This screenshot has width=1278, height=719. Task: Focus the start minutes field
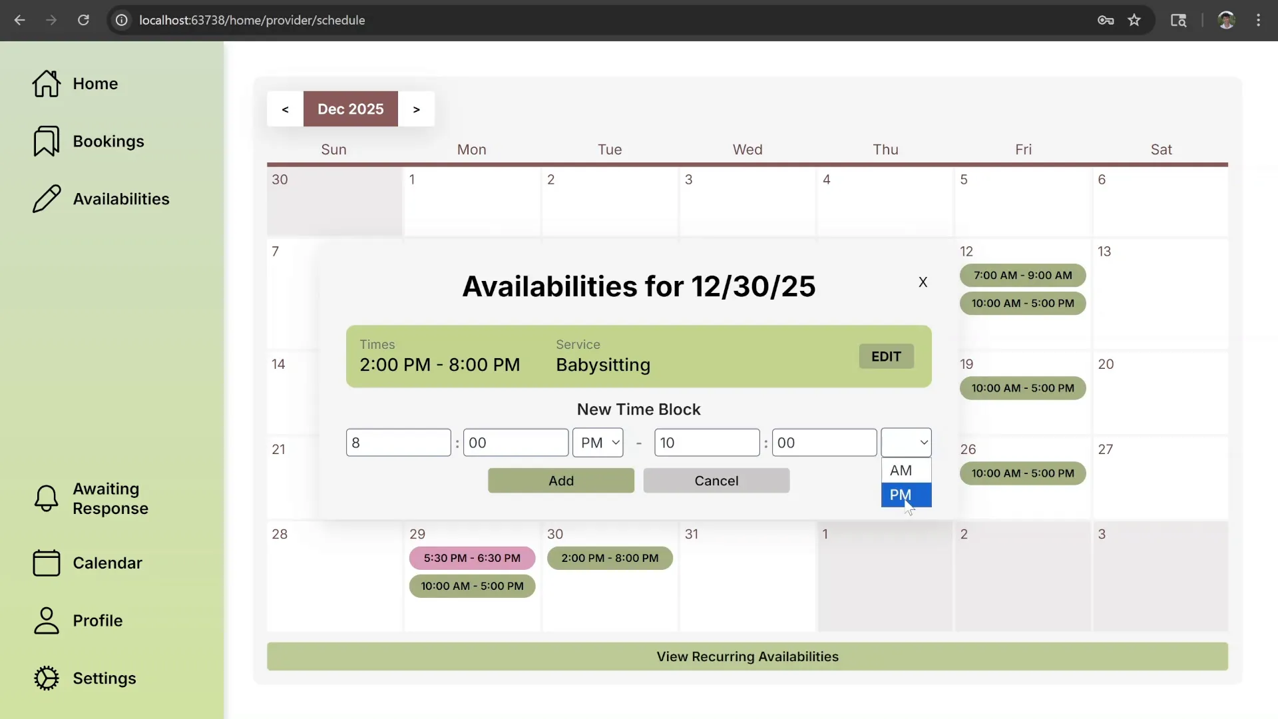[516, 443]
